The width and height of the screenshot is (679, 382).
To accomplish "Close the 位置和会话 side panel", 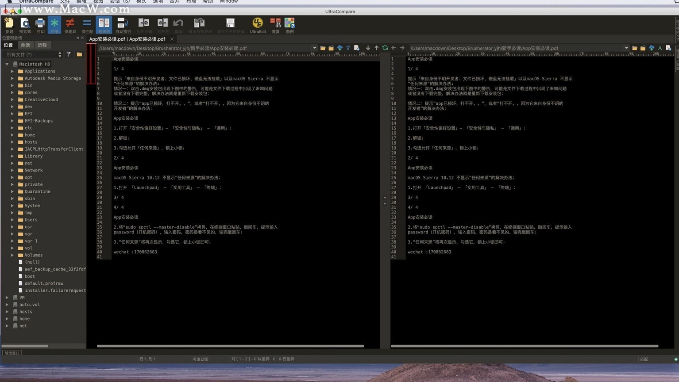I will (82, 38).
